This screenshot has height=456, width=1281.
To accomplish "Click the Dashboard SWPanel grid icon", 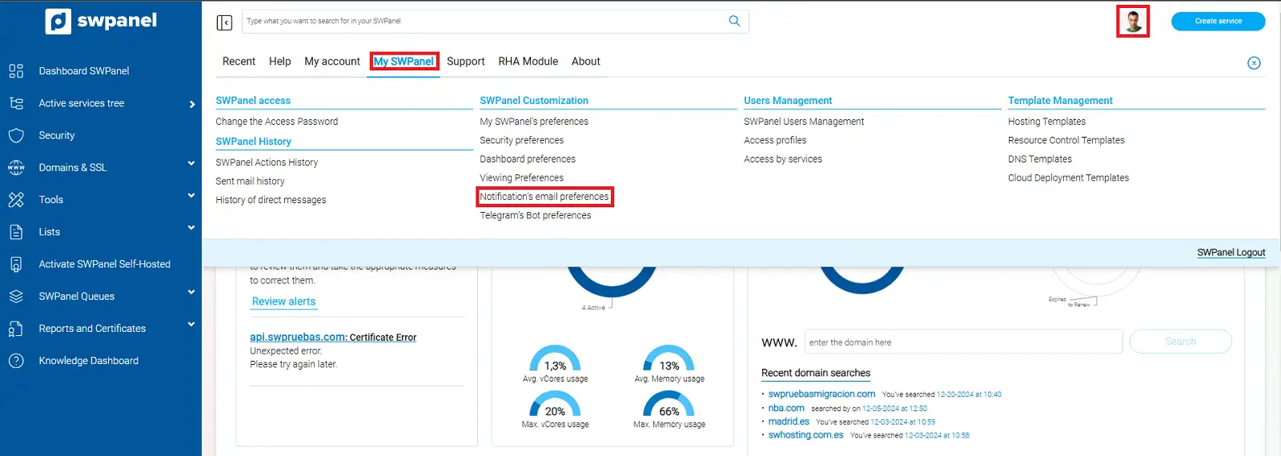I will pyautogui.click(x=16, y=71).
